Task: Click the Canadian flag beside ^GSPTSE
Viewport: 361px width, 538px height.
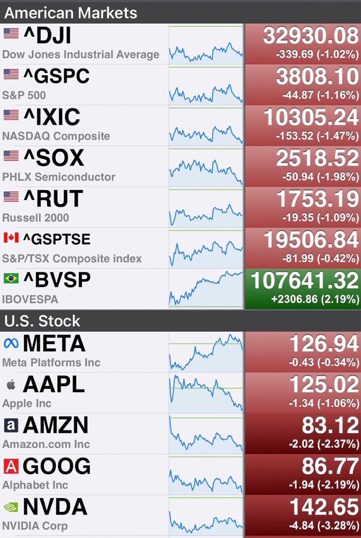Action: tap(11, 237)
